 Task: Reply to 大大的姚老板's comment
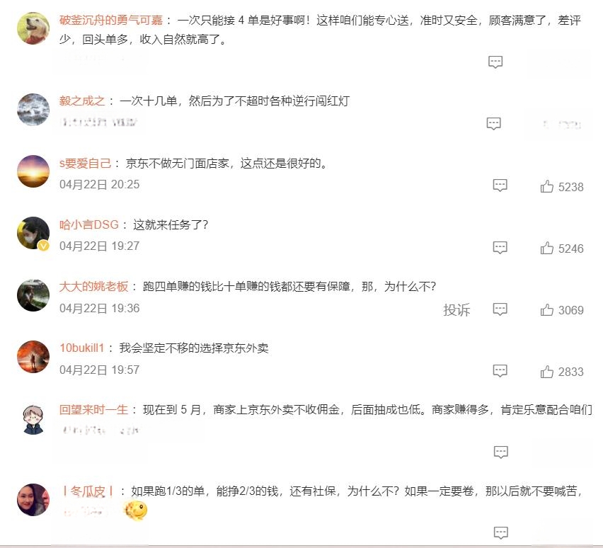click(x=500, y=309)
